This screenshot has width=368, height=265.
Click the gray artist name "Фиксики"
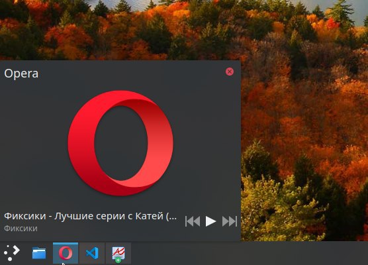[x=21, y=229]
